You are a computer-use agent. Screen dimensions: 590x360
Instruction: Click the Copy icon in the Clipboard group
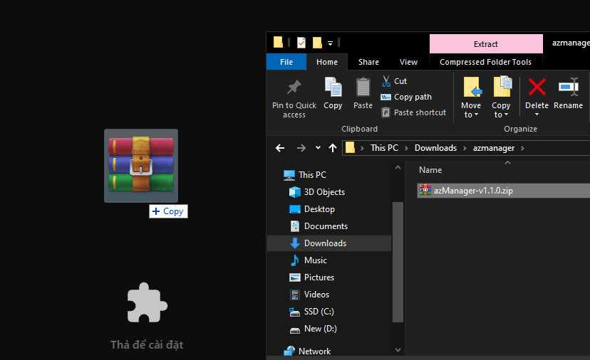(333, 88)
